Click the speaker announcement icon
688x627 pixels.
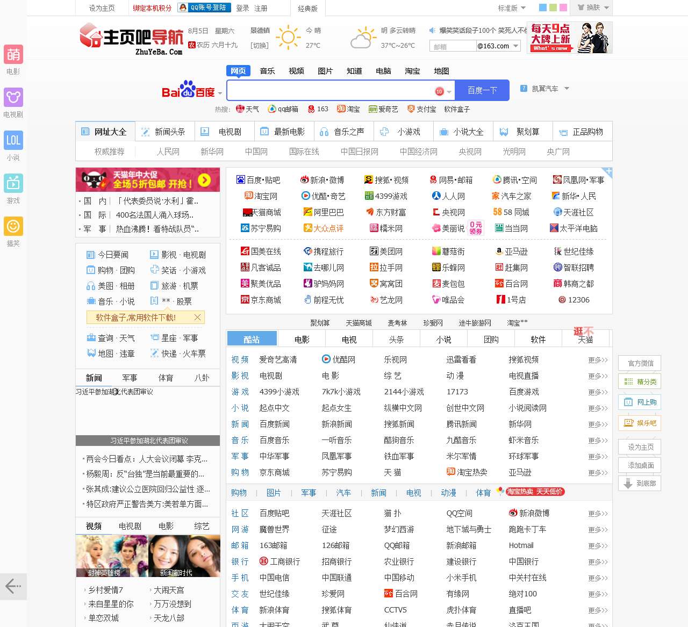[x=432, y=31]
